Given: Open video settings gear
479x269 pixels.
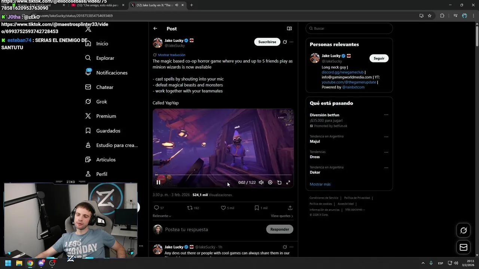Looking at the screenshot, I should [x=270, y=182].
